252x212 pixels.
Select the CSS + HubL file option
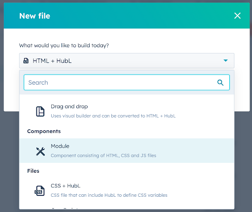[x=126, y=190]
